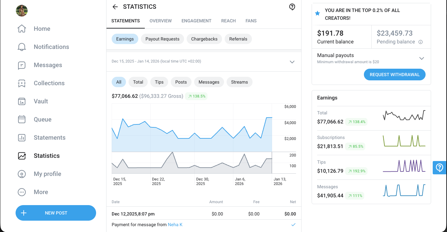The width and height of the screenshot is (447, 232).
Task: Open Notifications bell icon
Action: click(22, 47)
